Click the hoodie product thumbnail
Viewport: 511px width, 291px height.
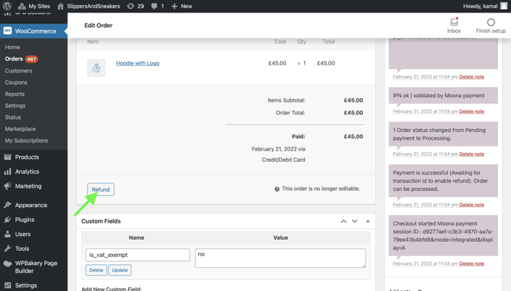[x=96, y=68]
